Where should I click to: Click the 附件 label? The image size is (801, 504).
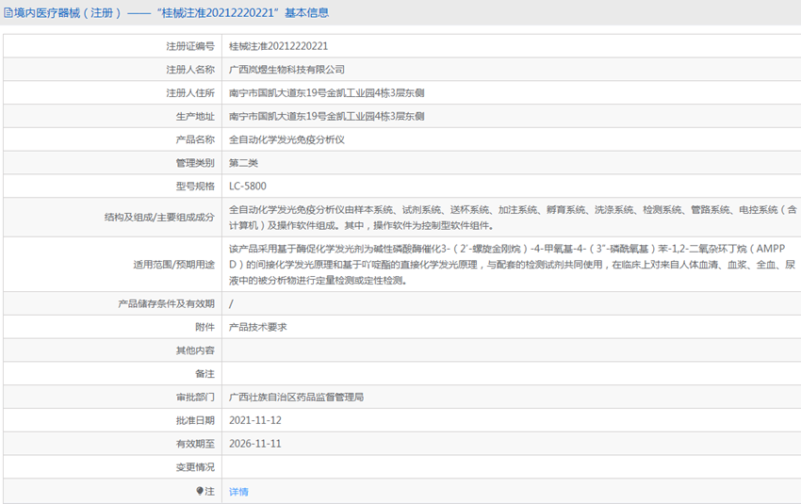(204, 327)
